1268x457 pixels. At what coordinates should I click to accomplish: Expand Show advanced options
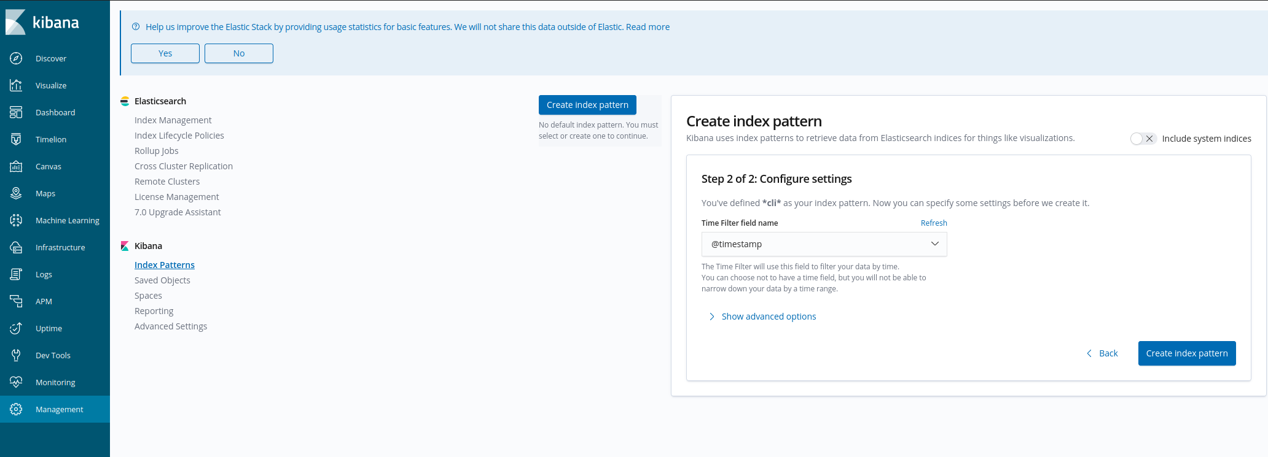762,317
